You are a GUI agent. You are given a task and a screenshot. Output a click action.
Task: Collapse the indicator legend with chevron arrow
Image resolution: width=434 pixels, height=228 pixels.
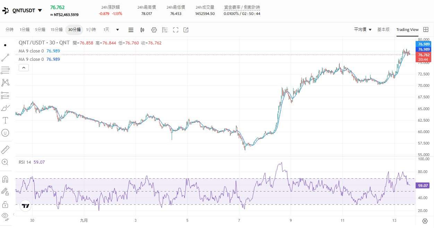[x=24, y=67]
